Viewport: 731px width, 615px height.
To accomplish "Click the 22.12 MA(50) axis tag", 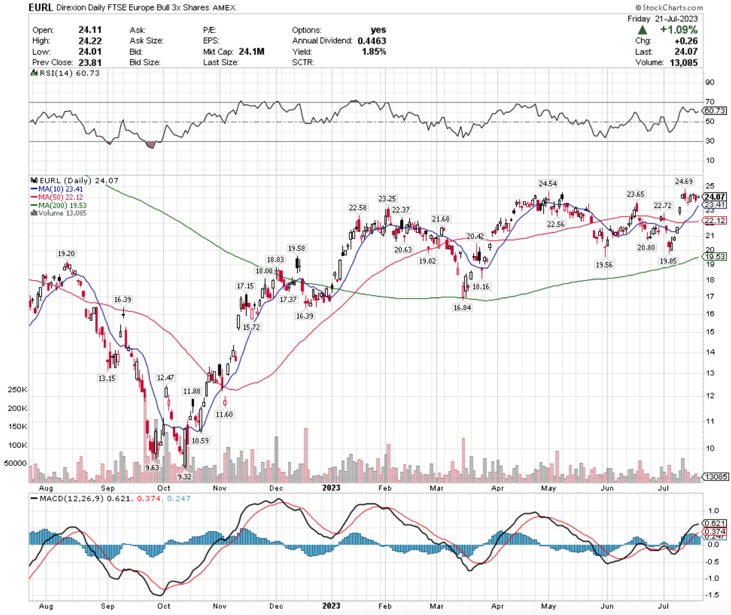I will click(x=715, y=221).
